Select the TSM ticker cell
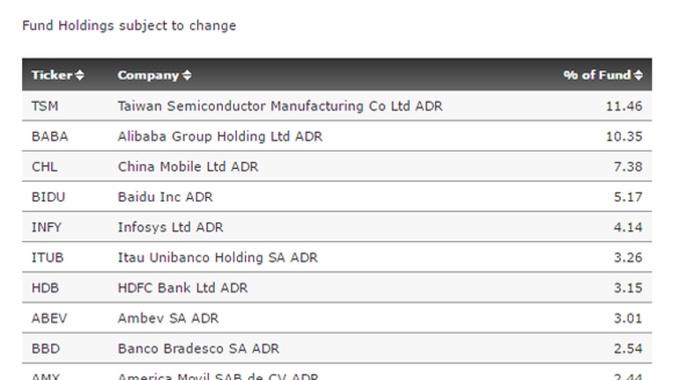 (x=45, y=106)
